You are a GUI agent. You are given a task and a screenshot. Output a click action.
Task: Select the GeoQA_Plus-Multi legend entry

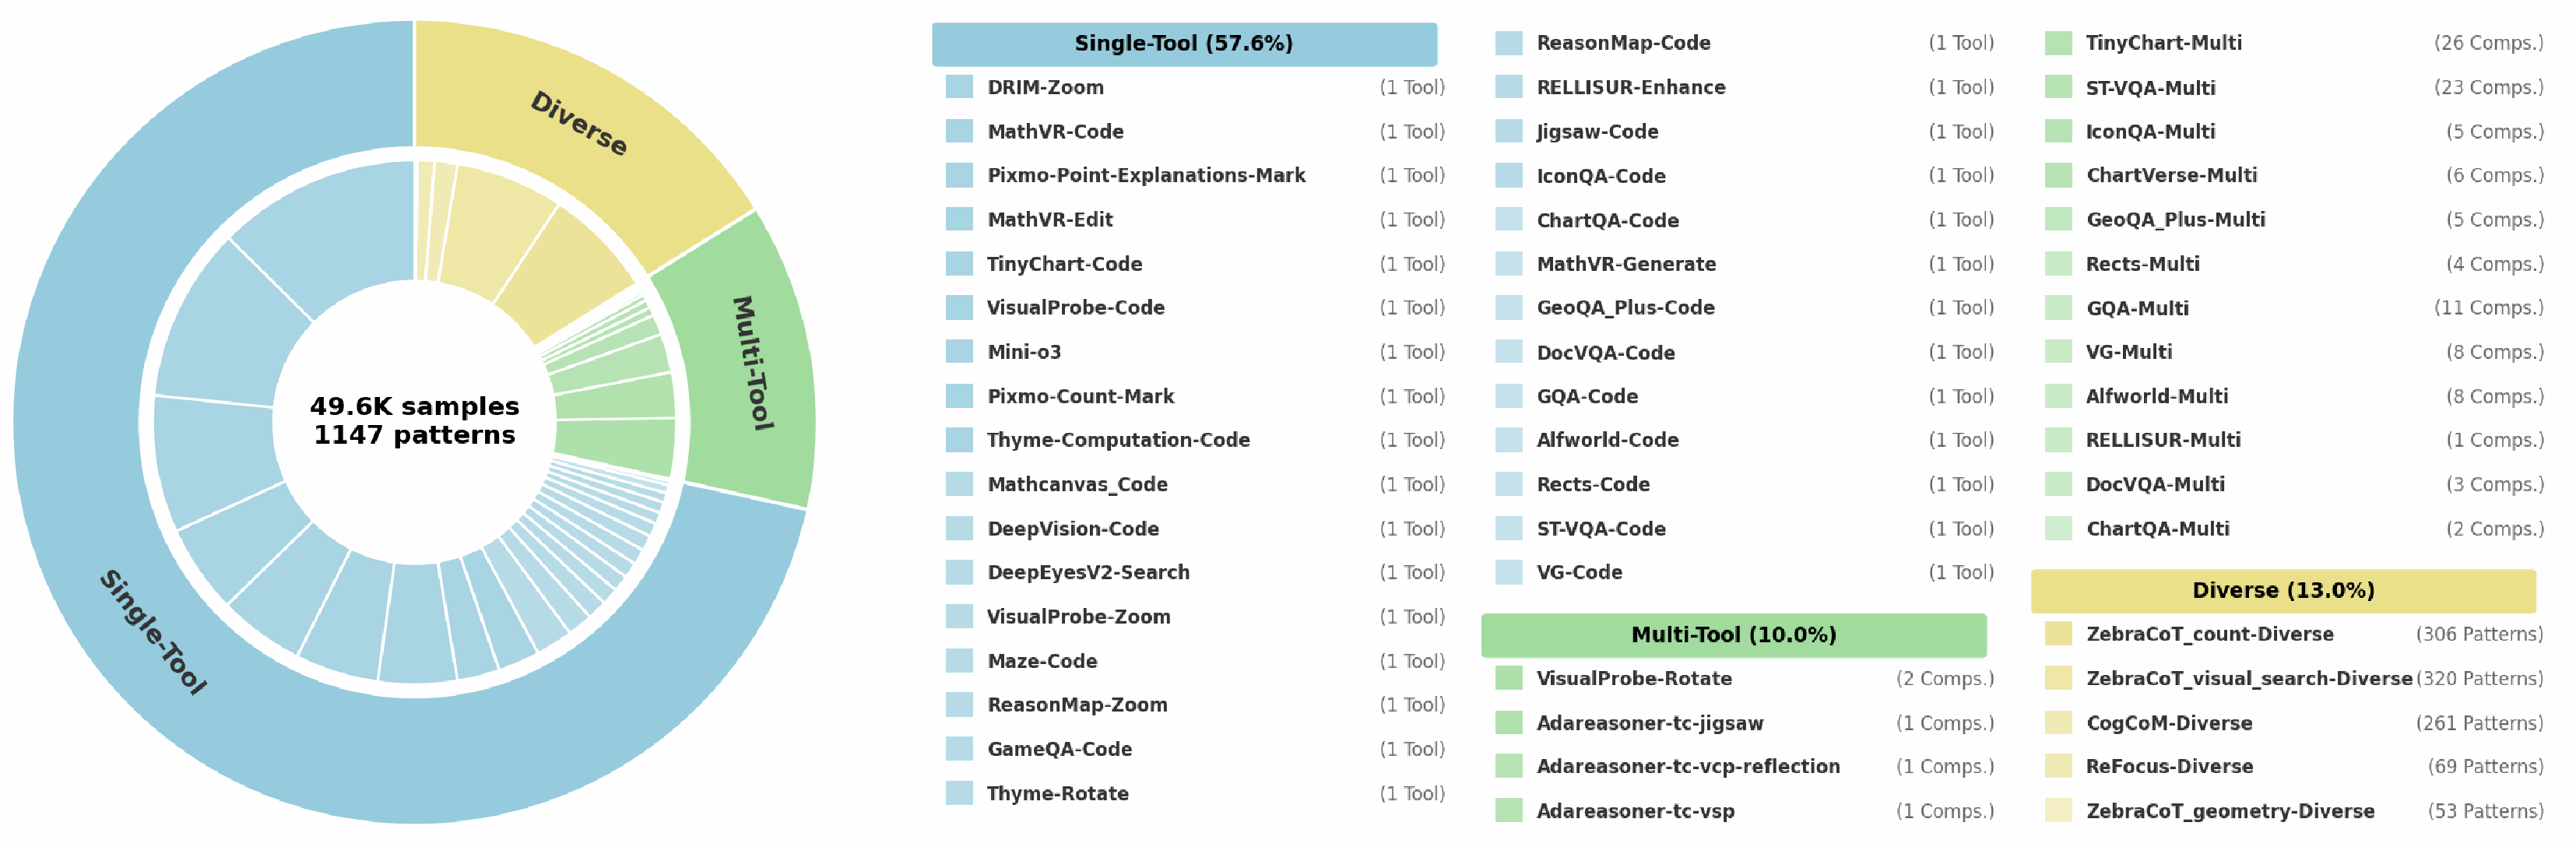2294,220
